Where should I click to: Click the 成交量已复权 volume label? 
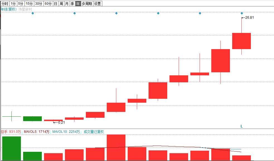[94, 132]
